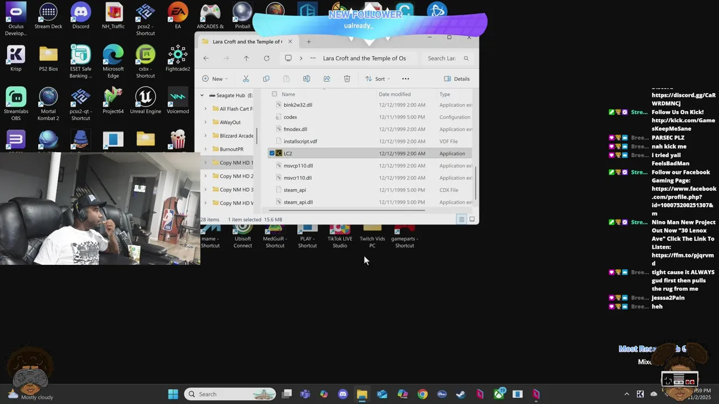Switch to details list view icon in status bar

pos(462,219)
